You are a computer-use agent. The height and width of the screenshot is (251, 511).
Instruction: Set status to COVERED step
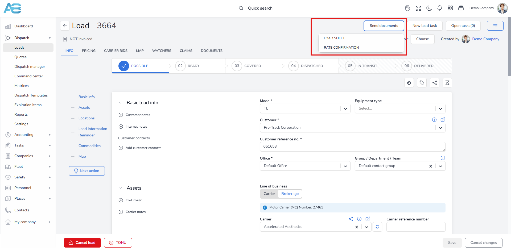coord(254,66)
